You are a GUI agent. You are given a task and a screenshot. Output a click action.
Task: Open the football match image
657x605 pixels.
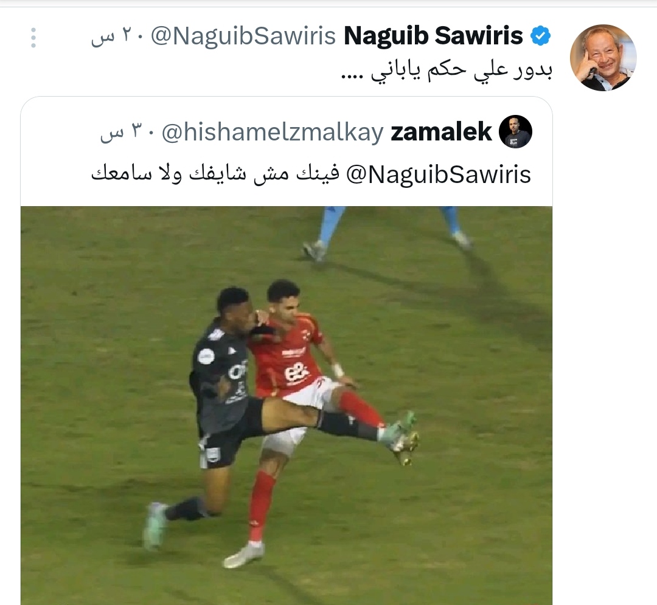click(287, 406)
